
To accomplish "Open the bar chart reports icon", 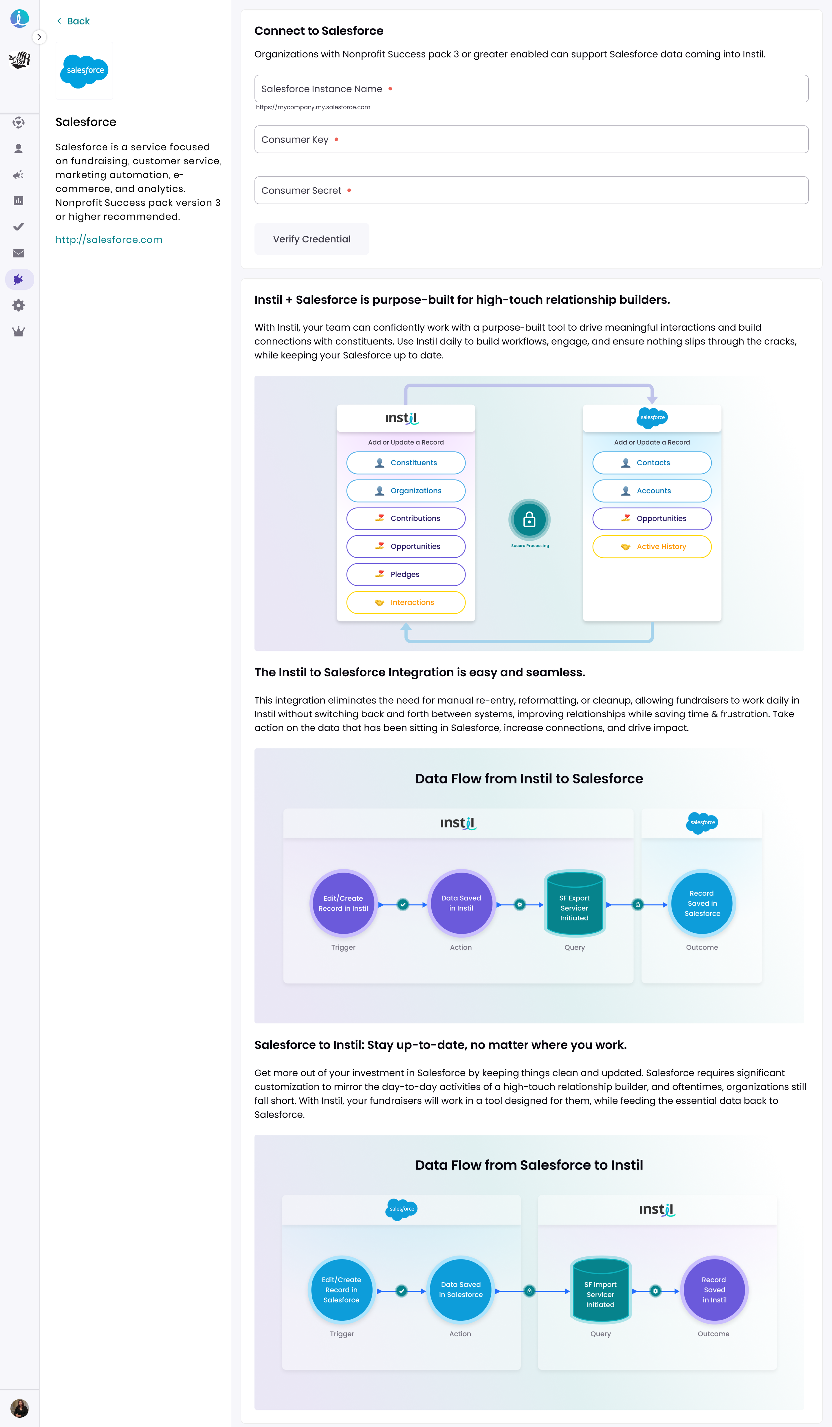I will 19,201.
